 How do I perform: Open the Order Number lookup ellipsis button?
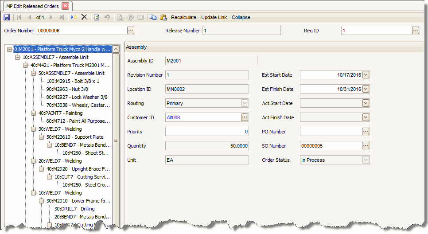pos(130,31)
